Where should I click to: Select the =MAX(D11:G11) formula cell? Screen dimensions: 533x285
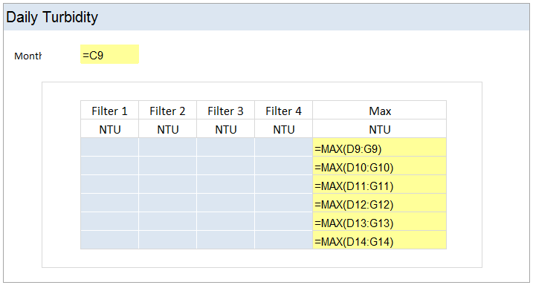pos(380,184)
